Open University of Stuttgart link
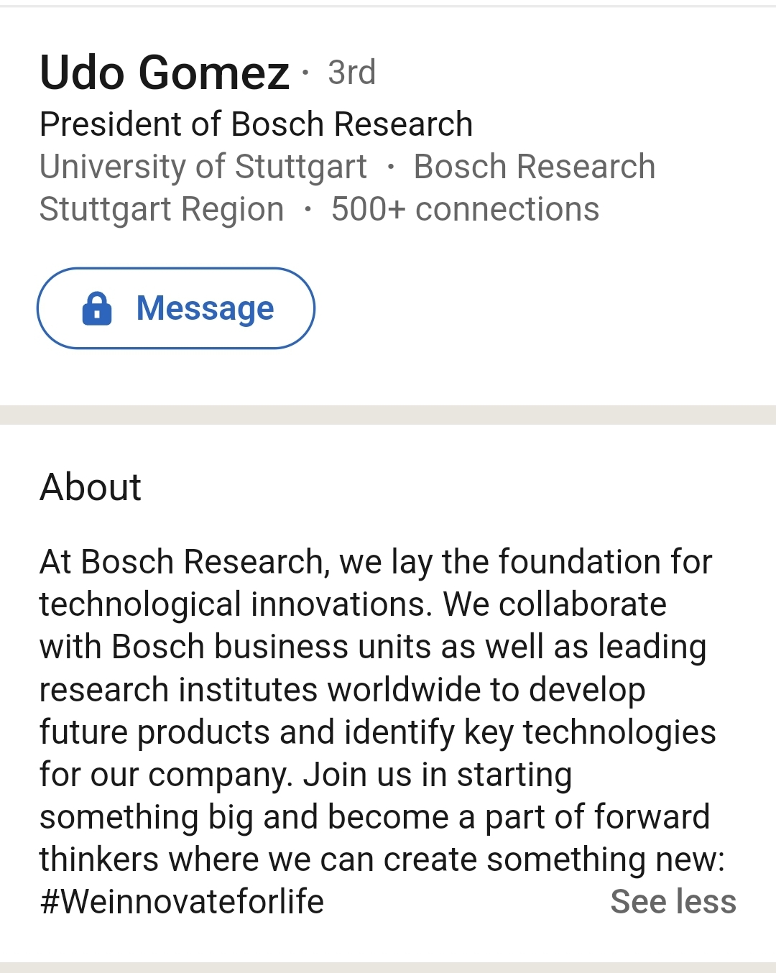The height and width of the screenshot is (973, 776). pos(203,167)
